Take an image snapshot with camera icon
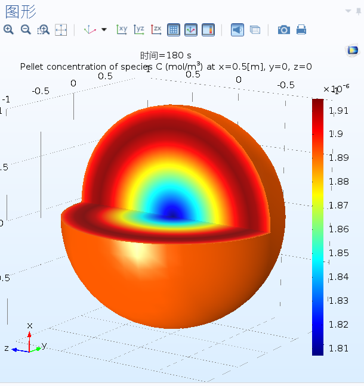The width and height of the screenshot is (364, 386). point(284,30)
